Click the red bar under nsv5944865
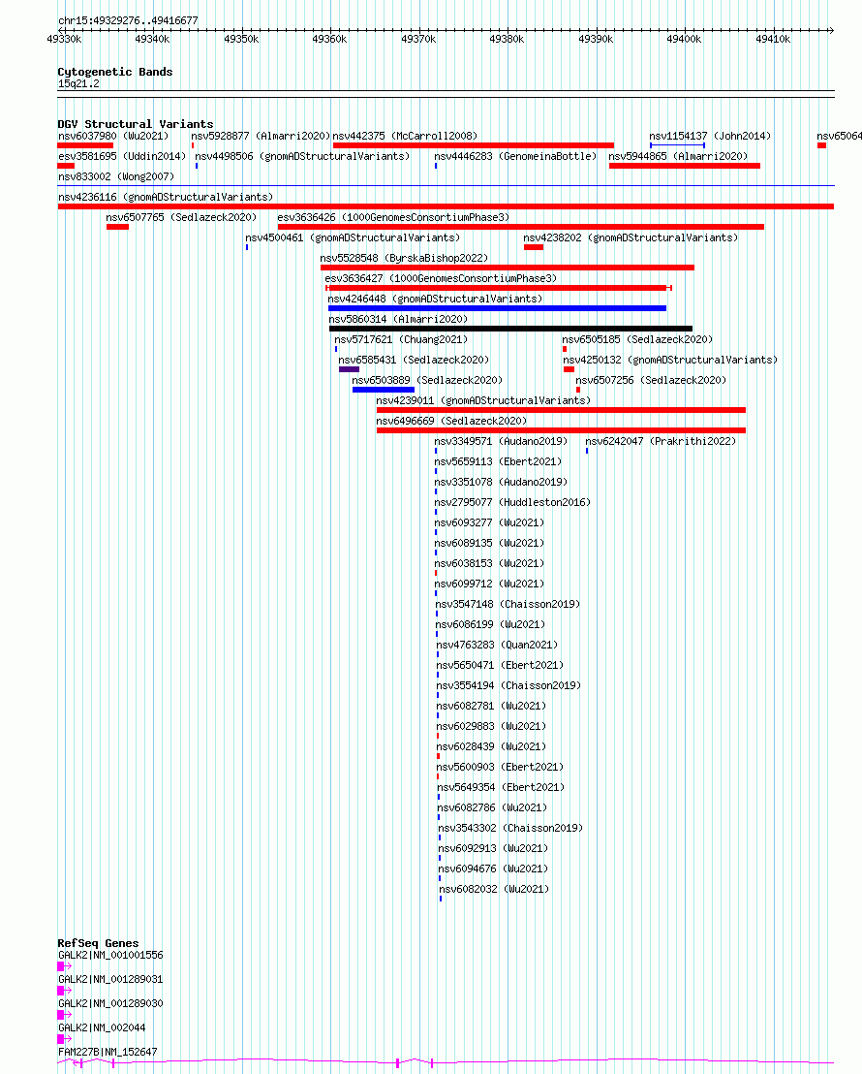 tap(685, 166)
